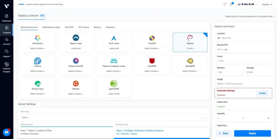Select the Rocky Linux logo icon

pos(38,84)
